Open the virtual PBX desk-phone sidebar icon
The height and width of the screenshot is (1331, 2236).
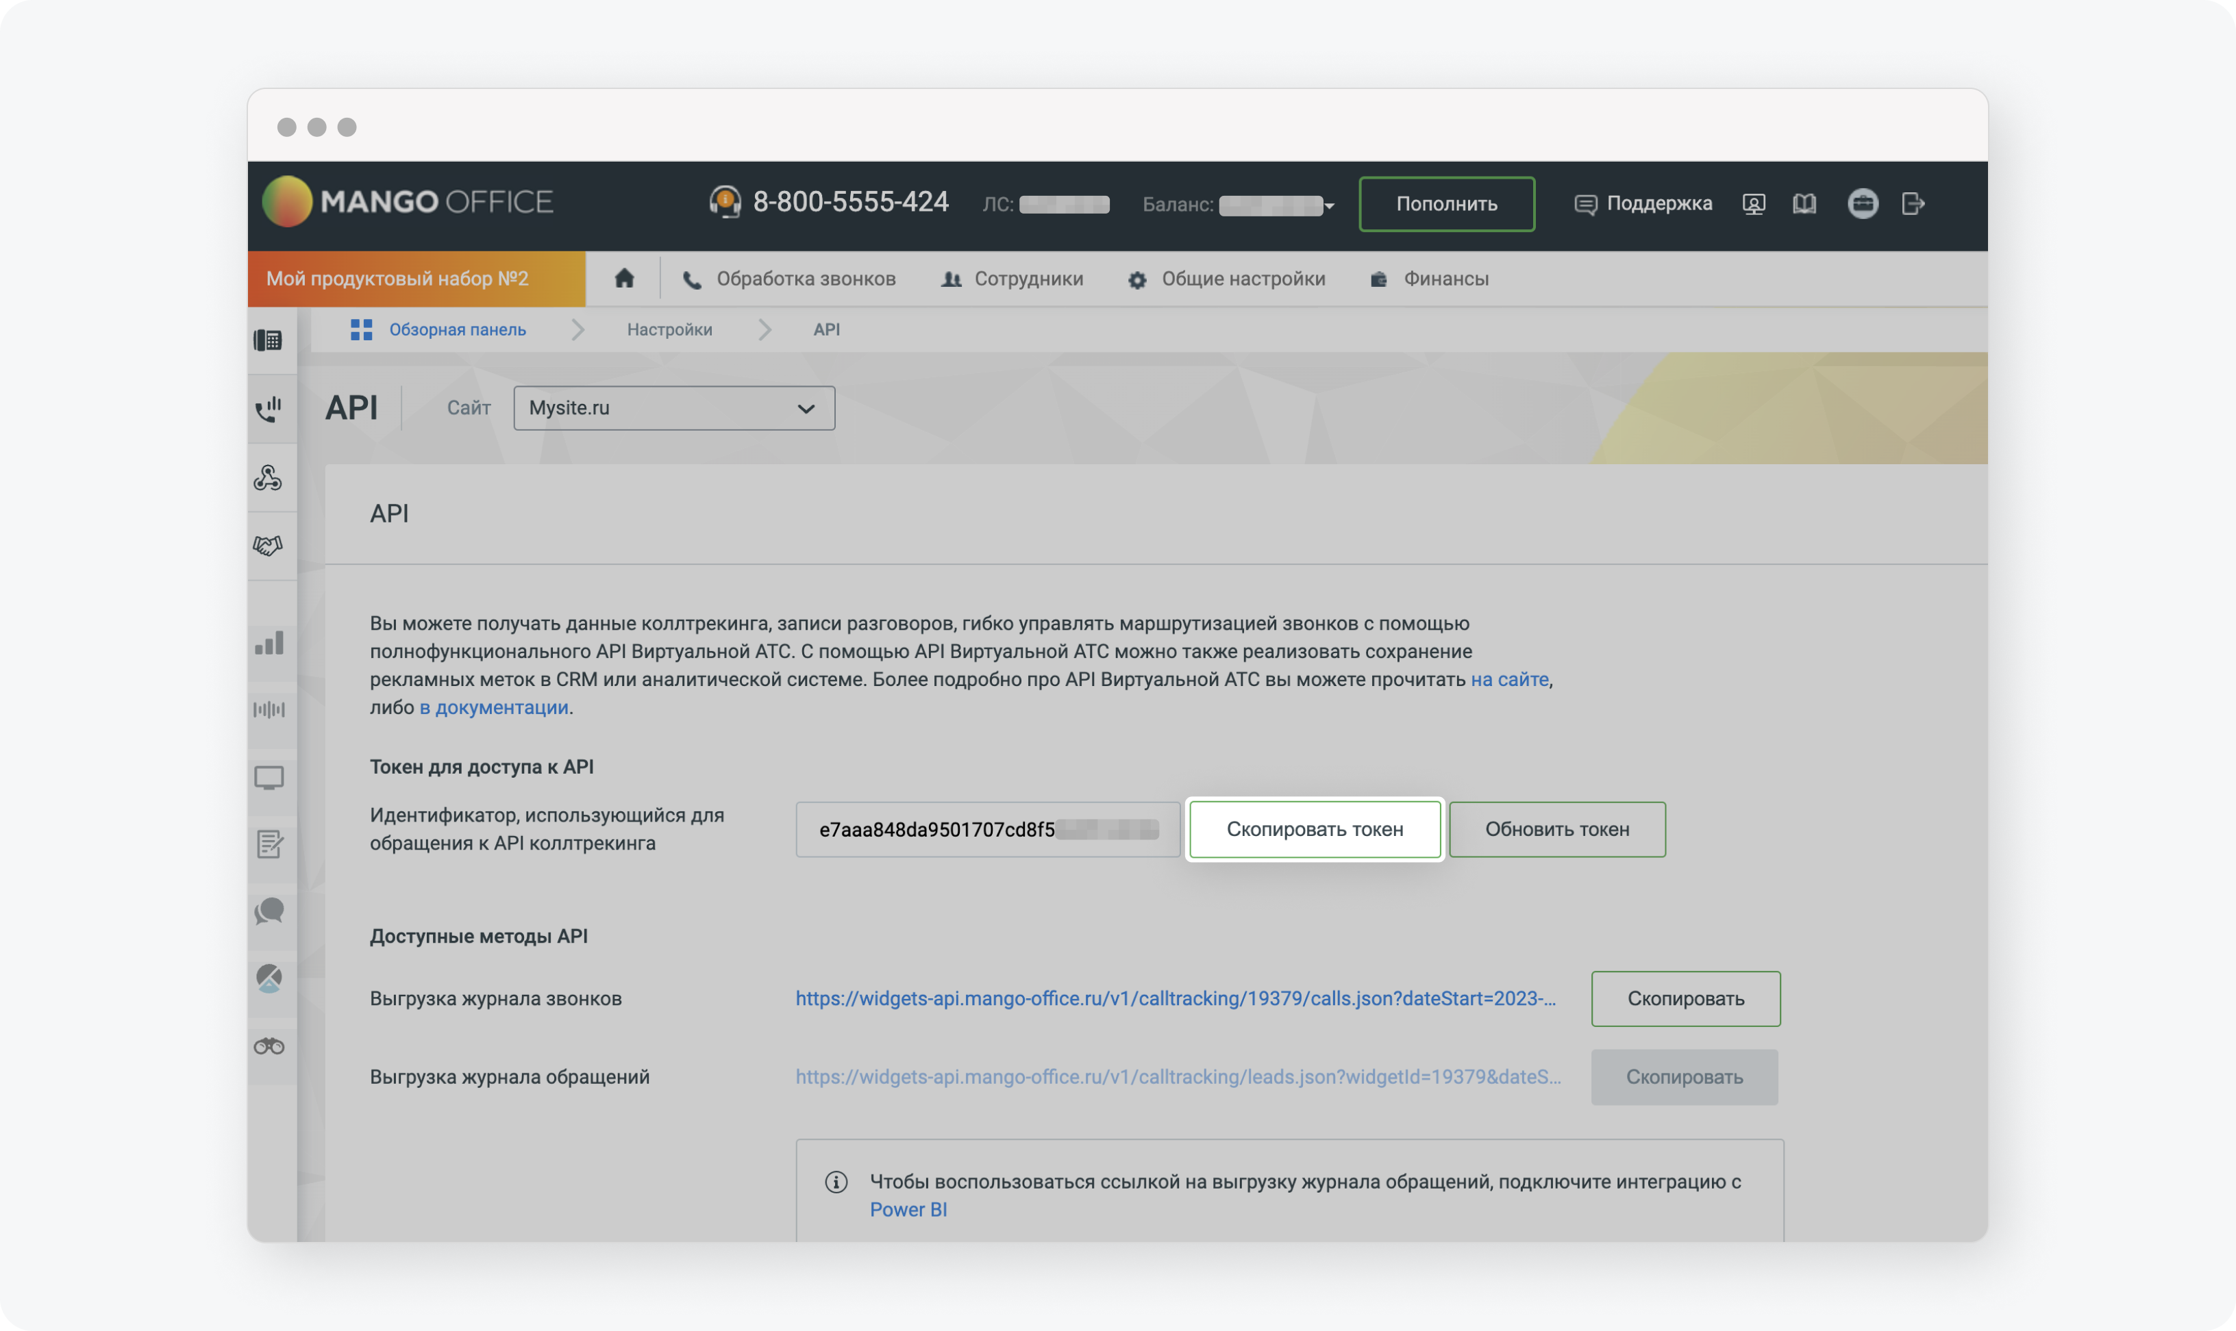(x=269, y=340)
